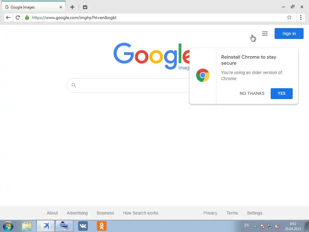The width and height of the screenshot is (309, 232).
Task: View the green padlock site security info
Action: tap(27, 18)
